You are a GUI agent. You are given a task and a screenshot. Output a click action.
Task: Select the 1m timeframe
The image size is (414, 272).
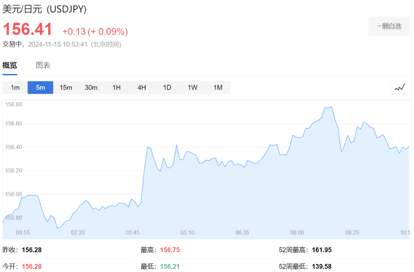point(15,87)
